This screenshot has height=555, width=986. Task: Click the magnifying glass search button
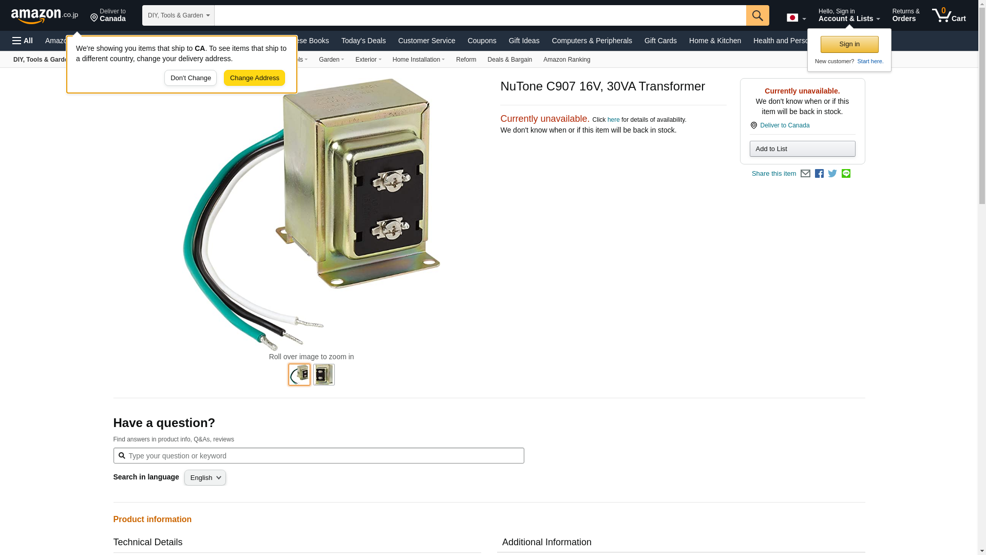point(757,15)
